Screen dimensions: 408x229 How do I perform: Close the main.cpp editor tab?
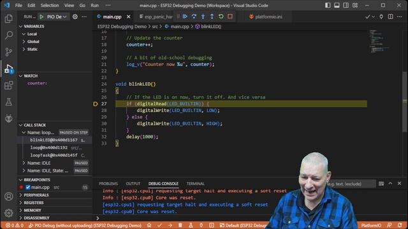(x=129, y=17)
